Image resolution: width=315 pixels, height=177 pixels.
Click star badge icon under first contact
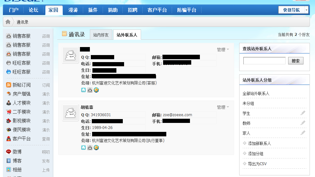[96, 90]
